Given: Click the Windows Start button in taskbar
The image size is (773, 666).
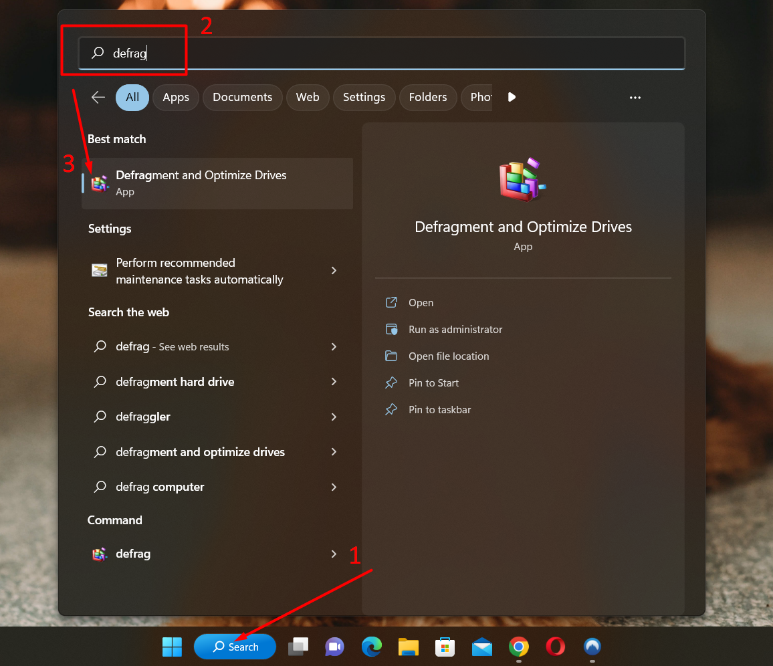Looking at the screenshot, I should 172,647.
